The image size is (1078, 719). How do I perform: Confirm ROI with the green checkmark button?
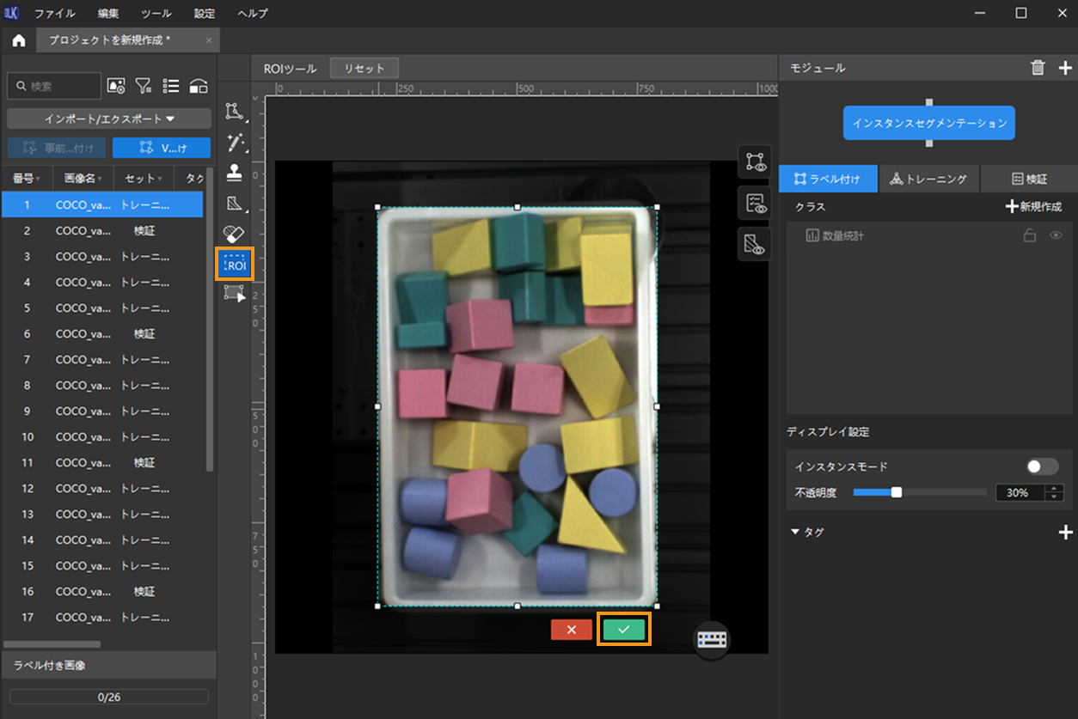click(624, 630)
